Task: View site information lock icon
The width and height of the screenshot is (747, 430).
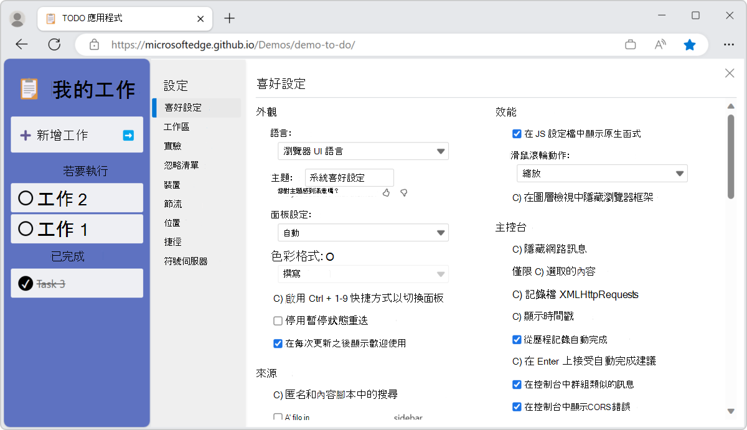Action: [95, 45]
